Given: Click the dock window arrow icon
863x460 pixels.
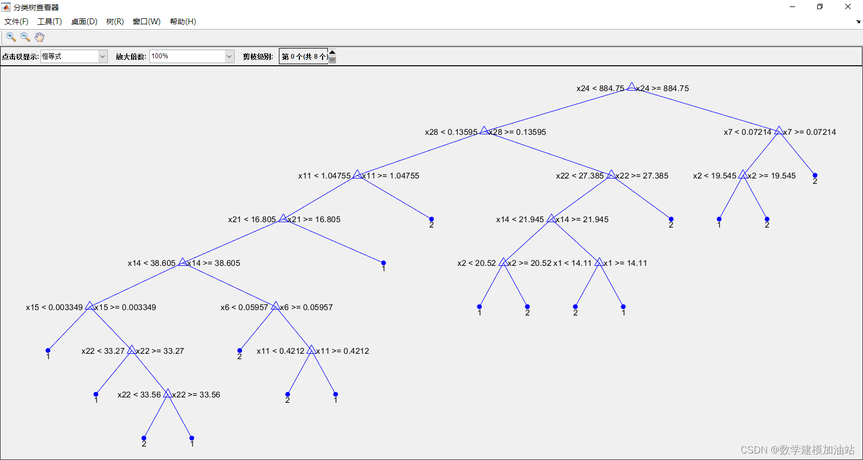Looking at the screenshot, I should click(858, 22).
